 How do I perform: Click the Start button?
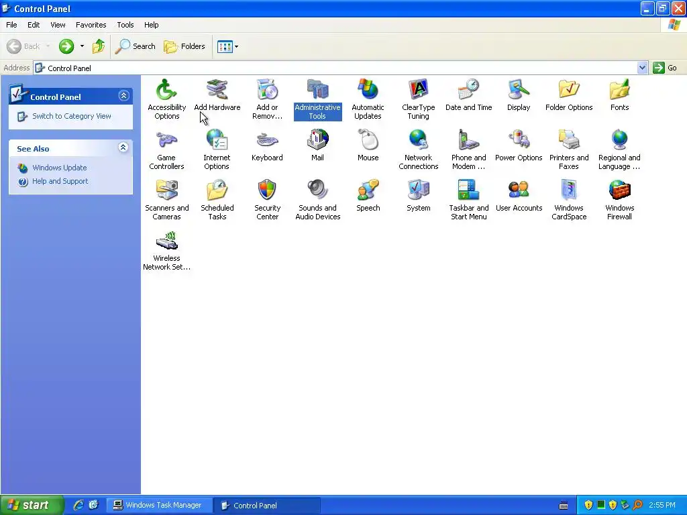coord(32,505)
